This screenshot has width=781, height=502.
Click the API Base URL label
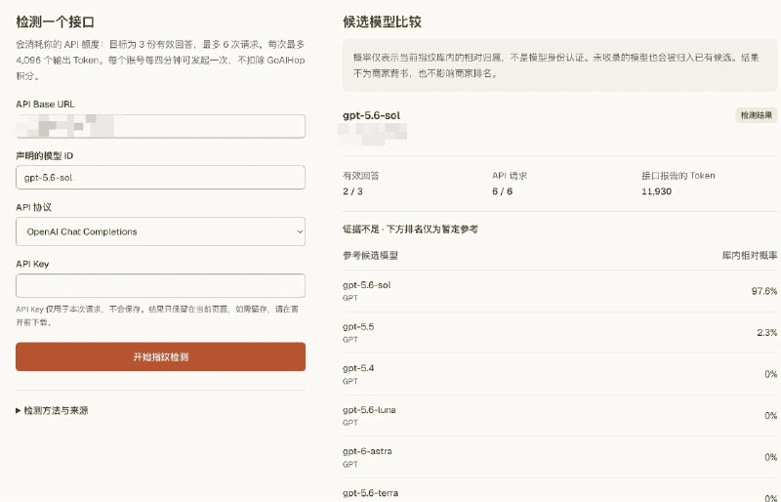click(x=45, y=105)
